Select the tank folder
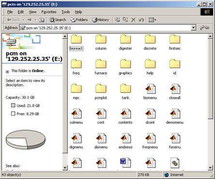 (x=125, y=91)
